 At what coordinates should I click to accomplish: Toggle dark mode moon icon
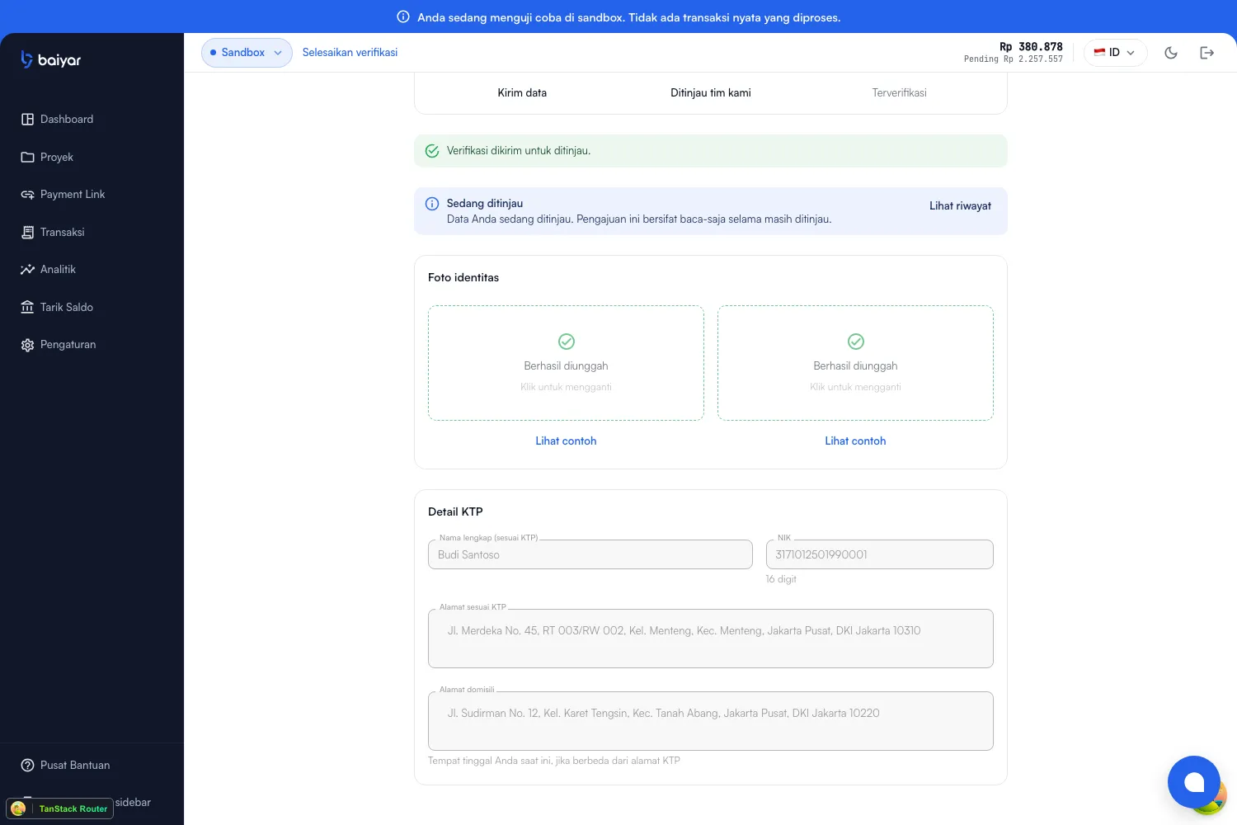tap(1171, 53)
